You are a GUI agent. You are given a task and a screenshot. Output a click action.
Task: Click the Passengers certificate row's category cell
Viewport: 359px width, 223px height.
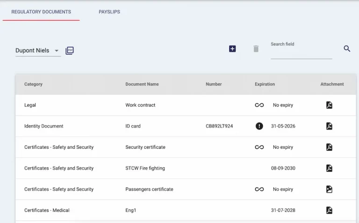tap(59, 189)
